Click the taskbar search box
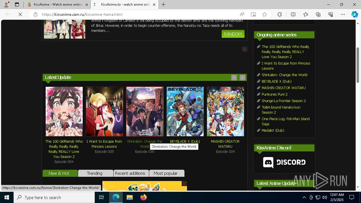Image resolution: width=361 pixels, height=203 pixels. (54, 197)
